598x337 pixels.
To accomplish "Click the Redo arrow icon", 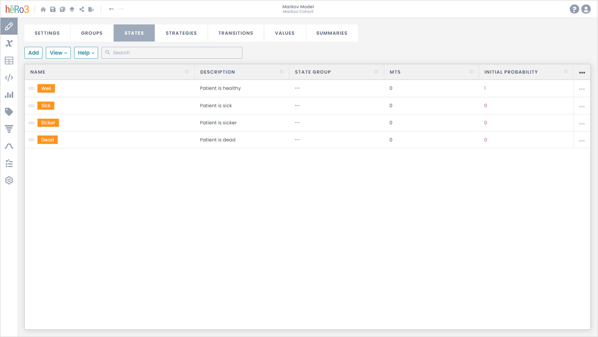I will click(x=121, y=9).
